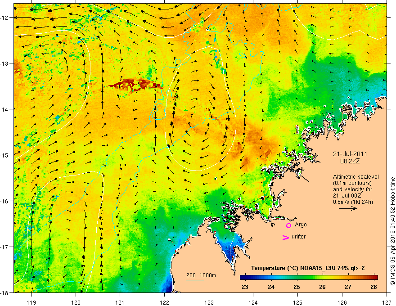Click the "and velocity for" legend line
Viewport: 396px width, 306px height.
pos(352,189)
